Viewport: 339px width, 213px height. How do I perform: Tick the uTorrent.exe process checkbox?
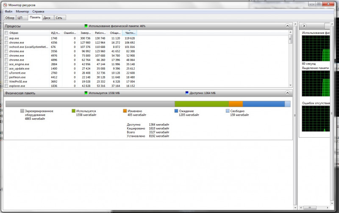pos(6,73)
